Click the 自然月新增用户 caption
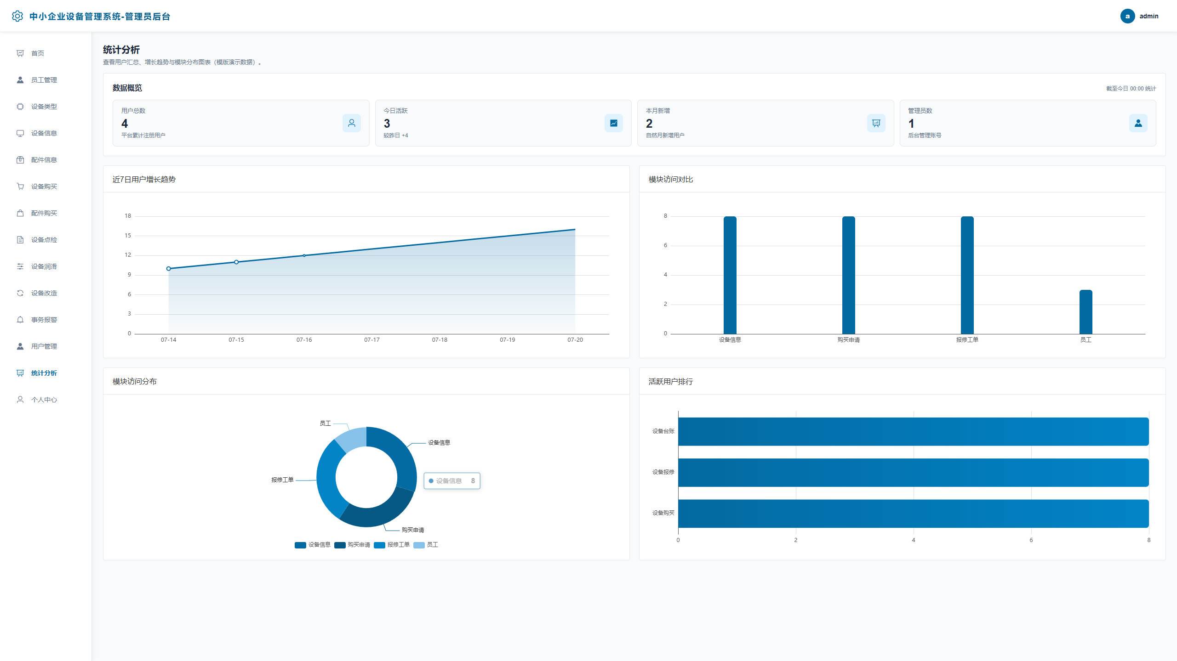Screen dimensions: 1177x661 coord(665,136)
